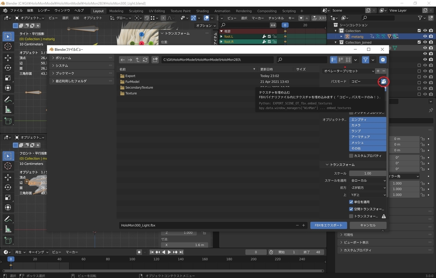The width and height of the screenshot is (436, 278).
Task: Open スケールを適用 dropdown
Action: tap(368, 180)
